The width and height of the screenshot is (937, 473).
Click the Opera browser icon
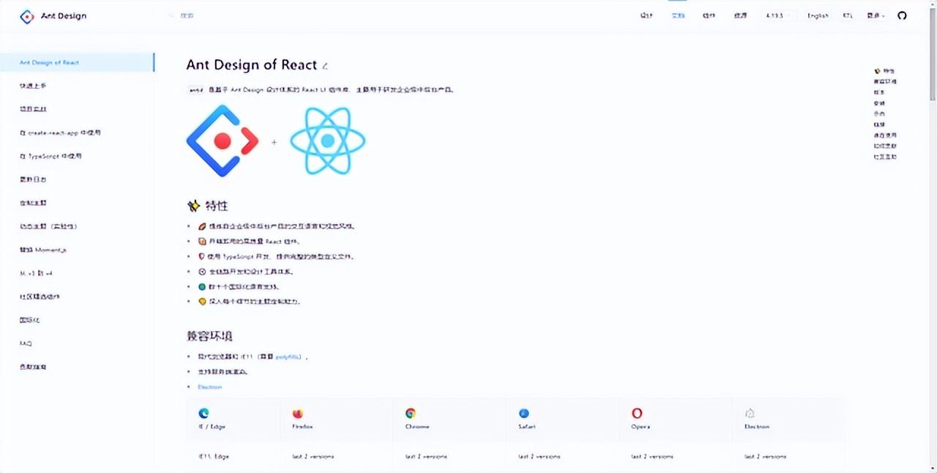coord(637,413)
